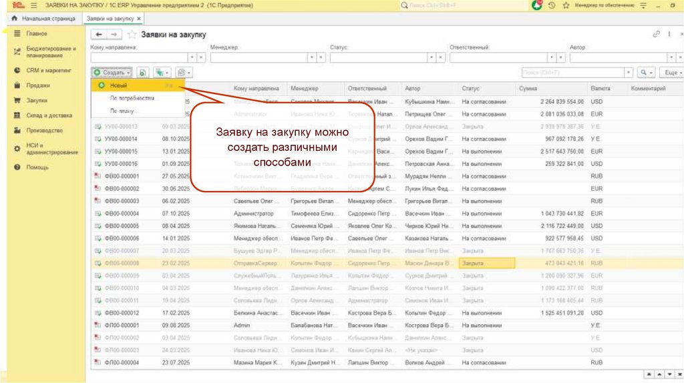Viewport: 684px width, 383px height.
Task: Expand the Кому направлена filter dropdown
Action: [x=192, y=57]
